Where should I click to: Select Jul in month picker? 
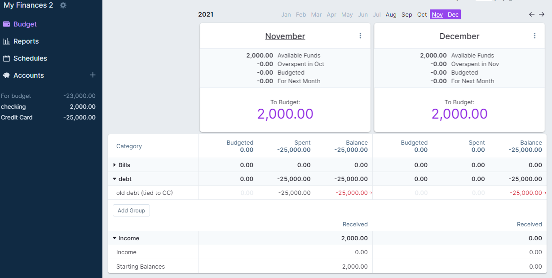(x=377, y=15)
